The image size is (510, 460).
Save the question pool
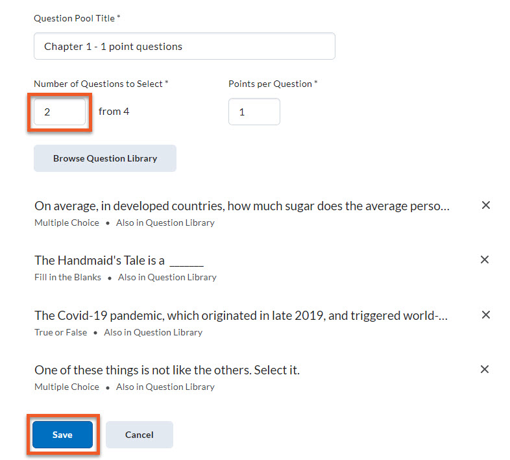point(62,435)
